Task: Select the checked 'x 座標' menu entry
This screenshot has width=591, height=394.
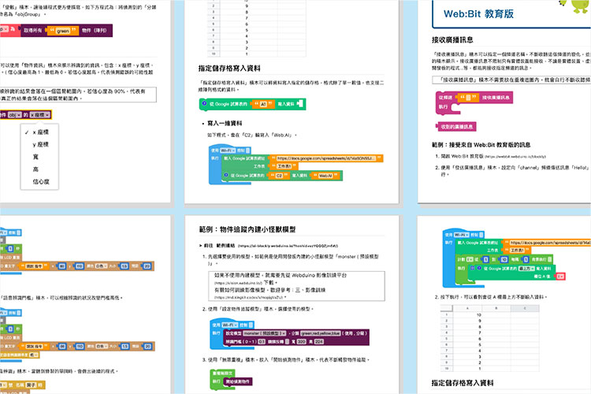Action: [40, 132]
